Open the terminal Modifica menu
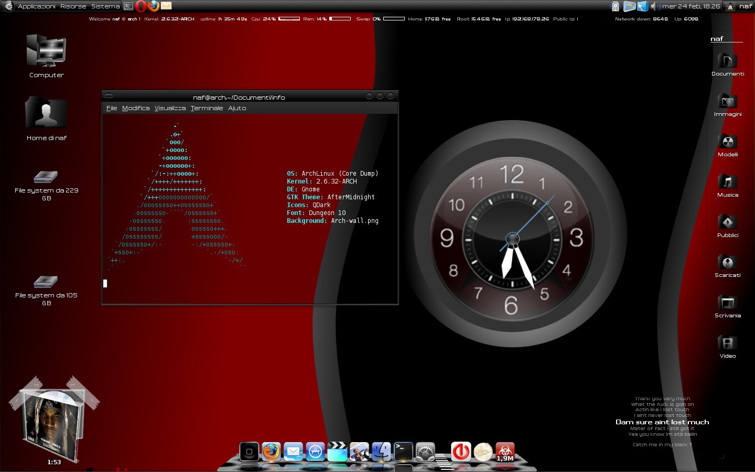 click(136, 108)
